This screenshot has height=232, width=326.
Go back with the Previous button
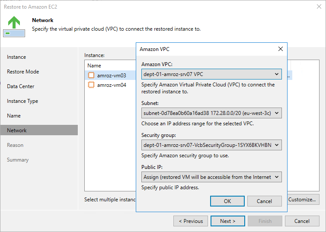pos(191,221)
